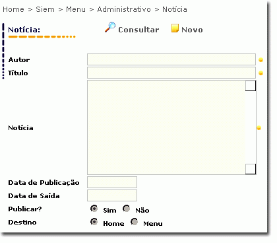Choose Menu as Destino

[135, 222]
